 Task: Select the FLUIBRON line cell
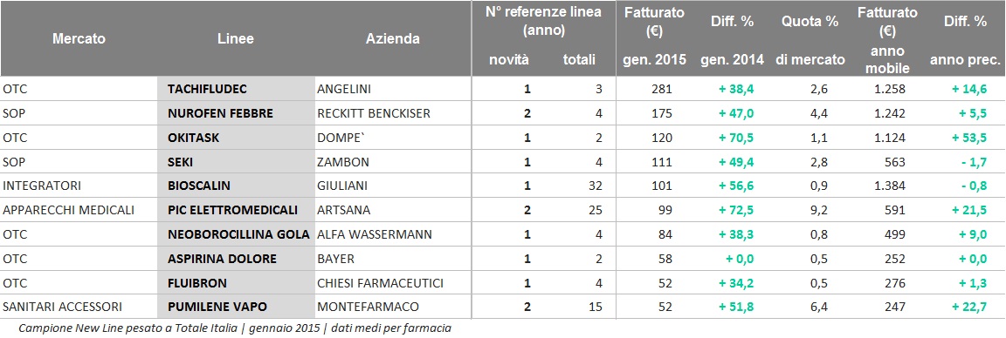(236, 283)
